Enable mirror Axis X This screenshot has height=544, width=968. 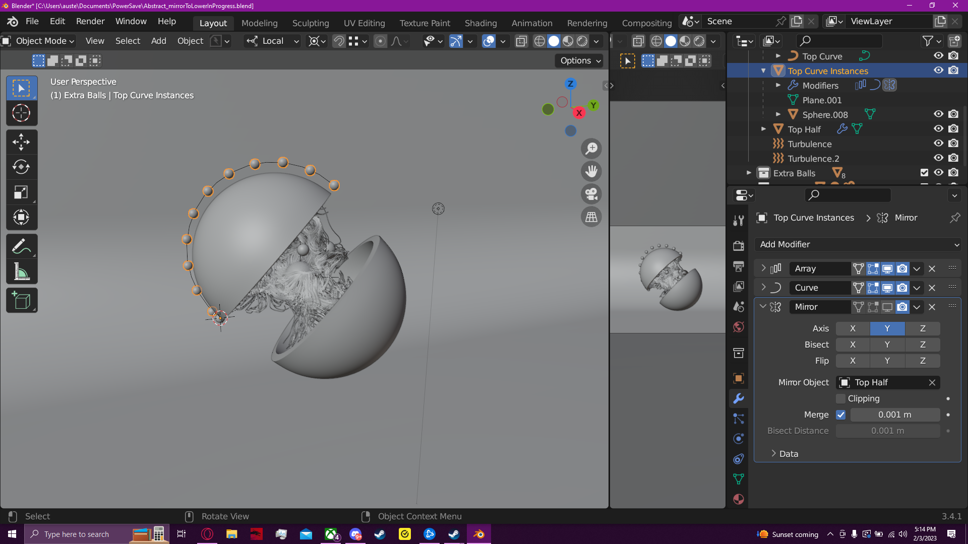click(x=853, y=328)
